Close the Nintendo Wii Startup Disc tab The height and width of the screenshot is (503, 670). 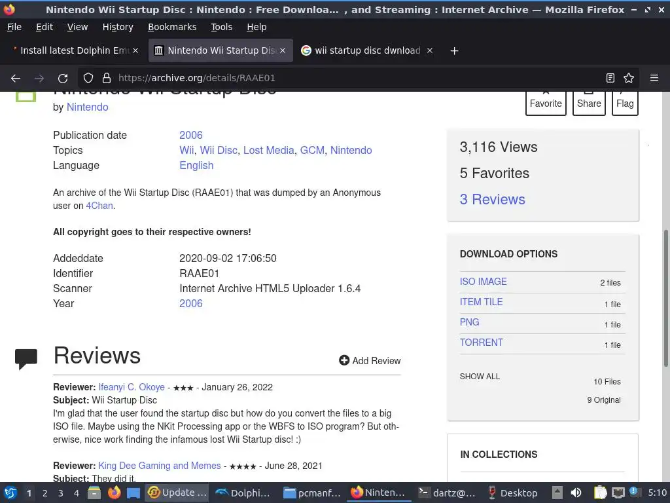click(283, 50)
